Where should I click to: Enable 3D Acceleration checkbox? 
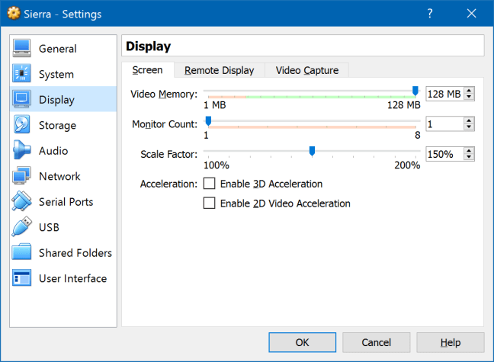(210, 184)
